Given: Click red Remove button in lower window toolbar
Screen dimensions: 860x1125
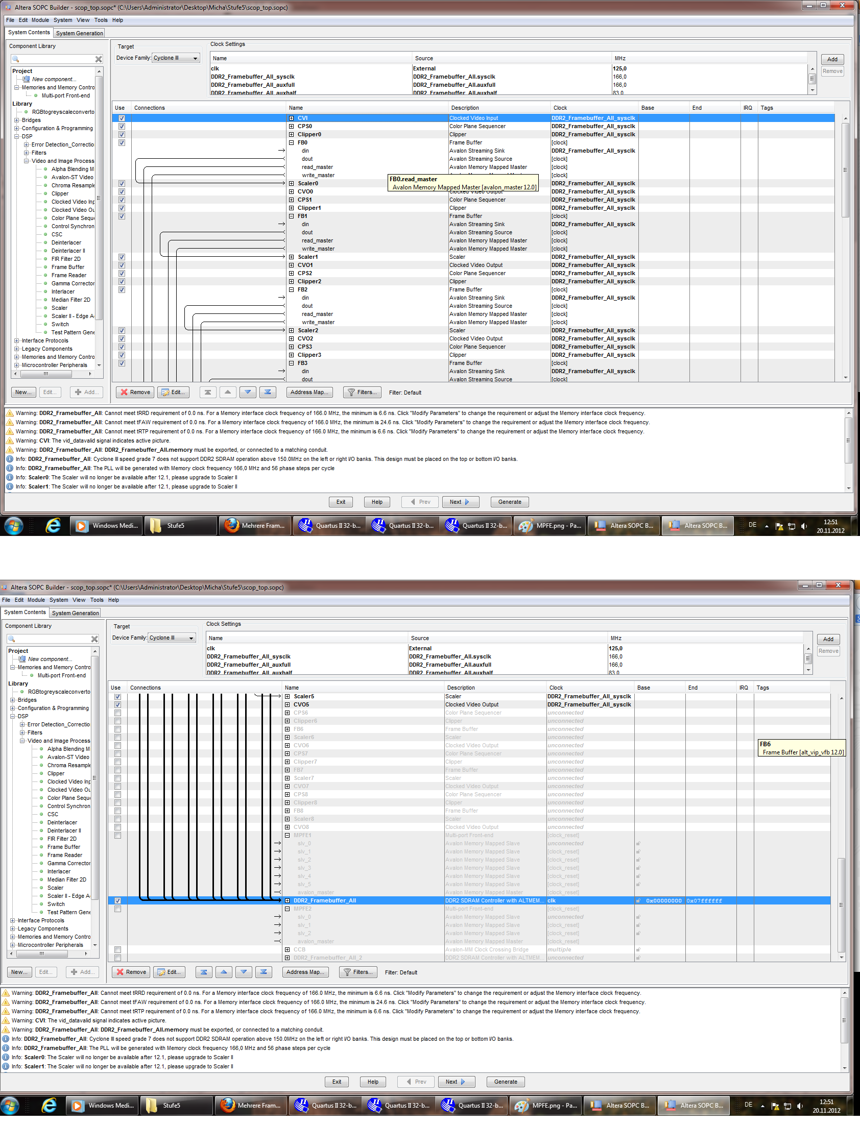Looking at the screenshot, I should tap(132, 972).
